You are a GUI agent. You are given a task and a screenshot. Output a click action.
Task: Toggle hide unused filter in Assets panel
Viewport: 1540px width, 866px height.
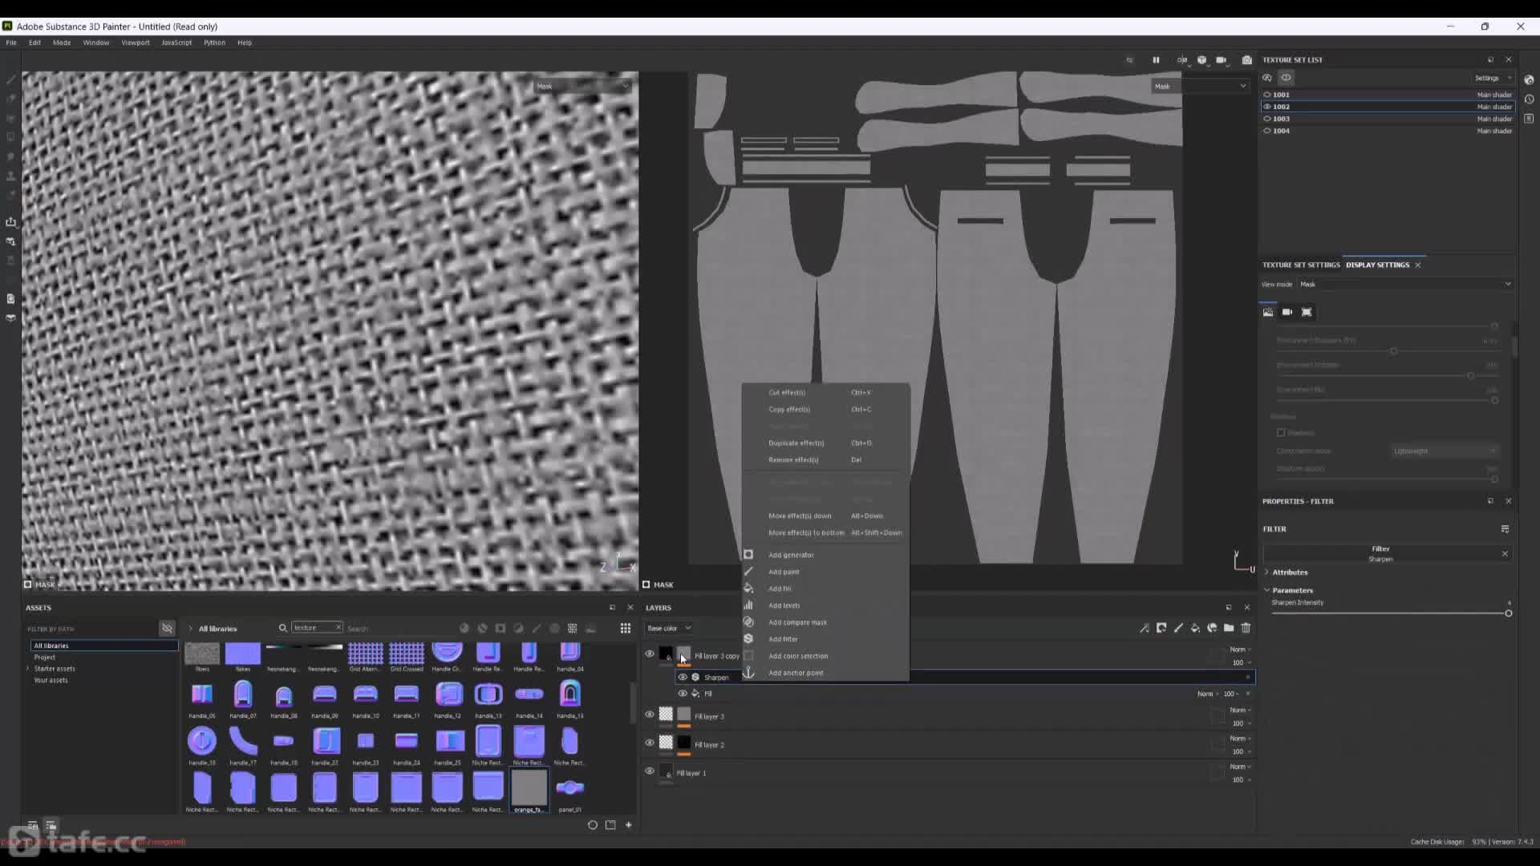click(x=167, y=628)
